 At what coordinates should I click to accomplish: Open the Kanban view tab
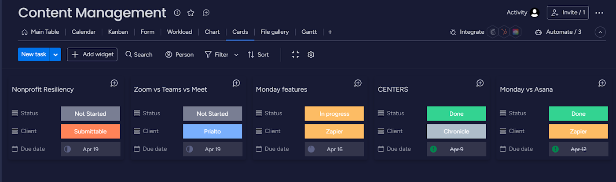[x=118, y=32]
